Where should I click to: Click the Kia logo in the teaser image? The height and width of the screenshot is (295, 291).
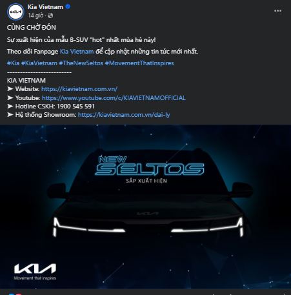pos(35,272)
